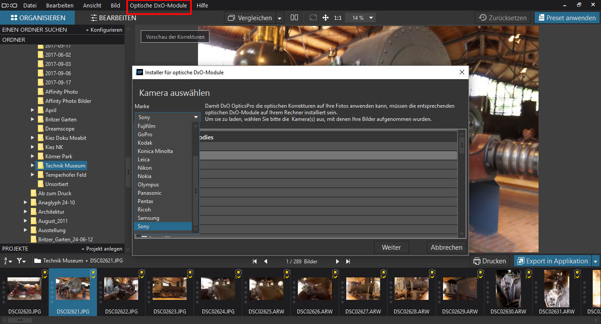Select the DSC02623.JPG thumbnail
601x324 pixels.
169,292
